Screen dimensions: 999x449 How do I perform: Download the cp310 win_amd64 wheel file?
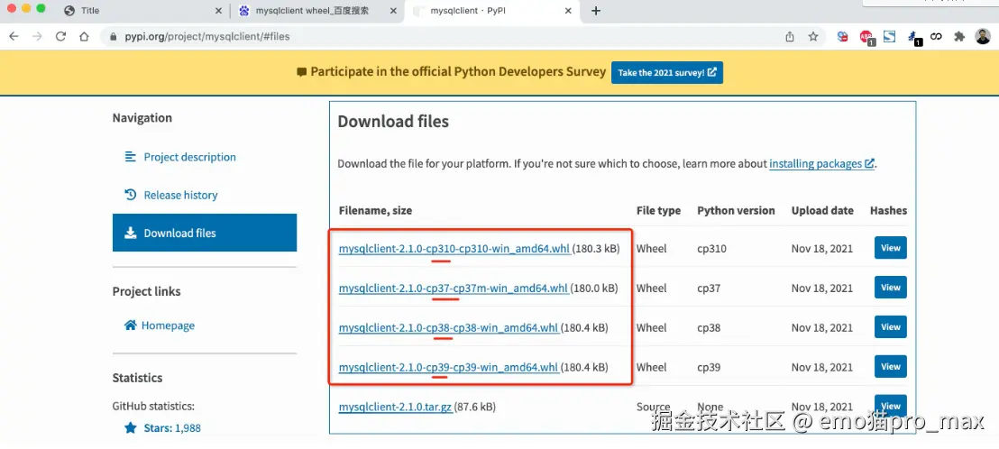[x=454, y=249]
